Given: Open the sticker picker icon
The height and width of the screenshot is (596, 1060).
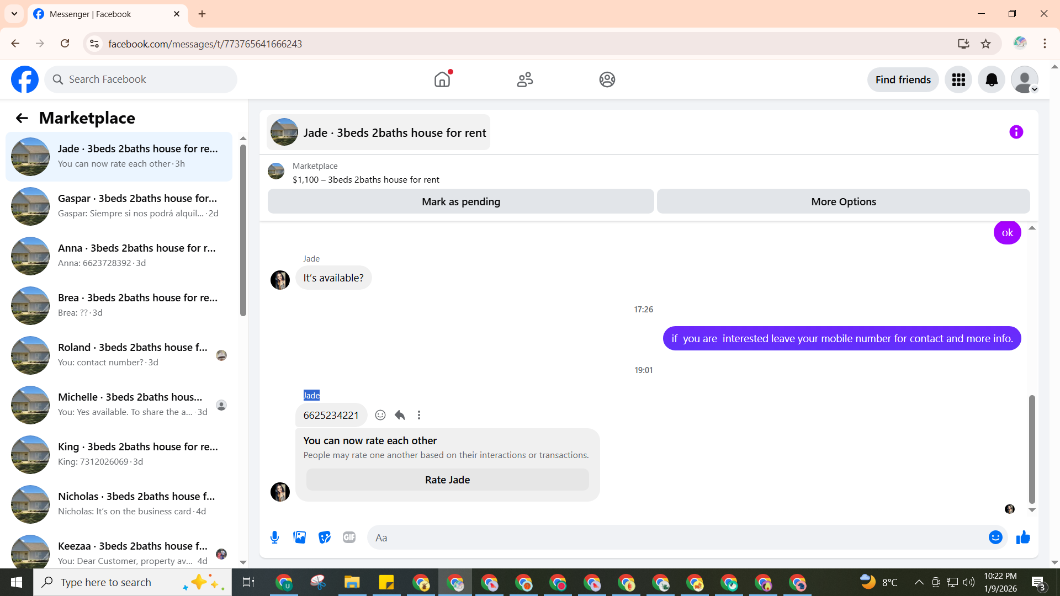Looking at the screenshot, I should (x=325, y=538).
